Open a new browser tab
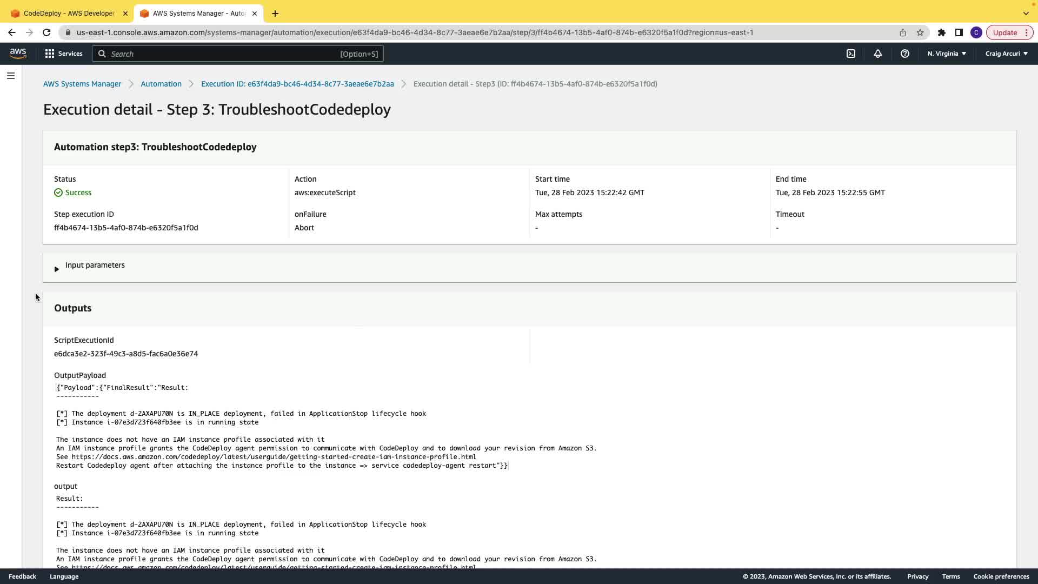Viewport: 1038px width, 584px height. 275,13
